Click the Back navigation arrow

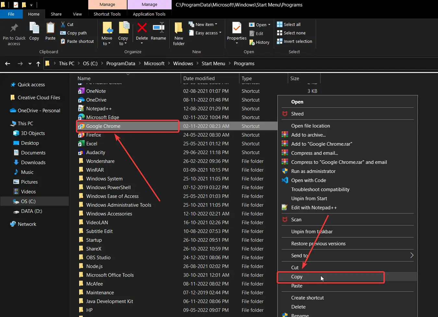click(8, 64)
